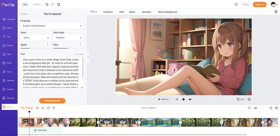Screen dimensions: 280x136
Task: Open the Animation options
Action: 146,12
